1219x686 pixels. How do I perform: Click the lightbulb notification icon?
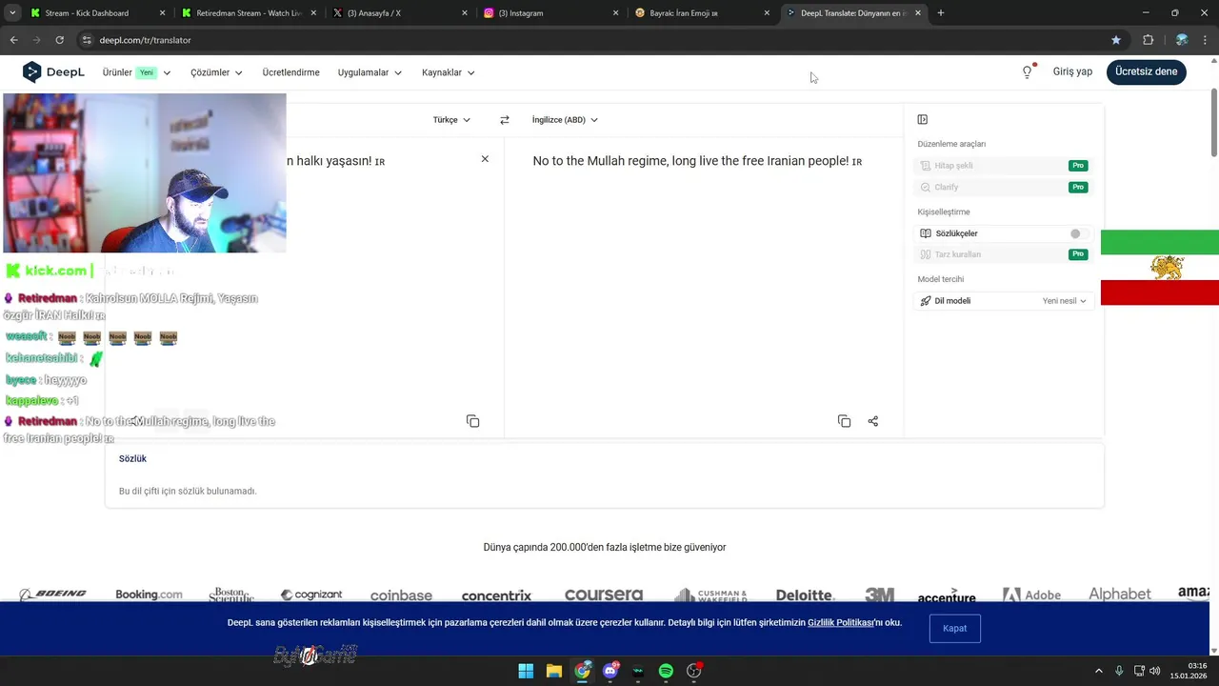[x=1028, y=72]
